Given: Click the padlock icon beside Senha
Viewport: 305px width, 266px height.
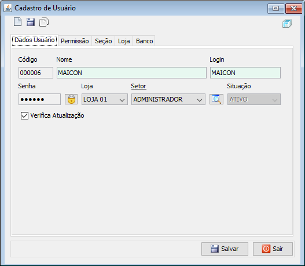Looking at the screenshot, I should [71, 99].
